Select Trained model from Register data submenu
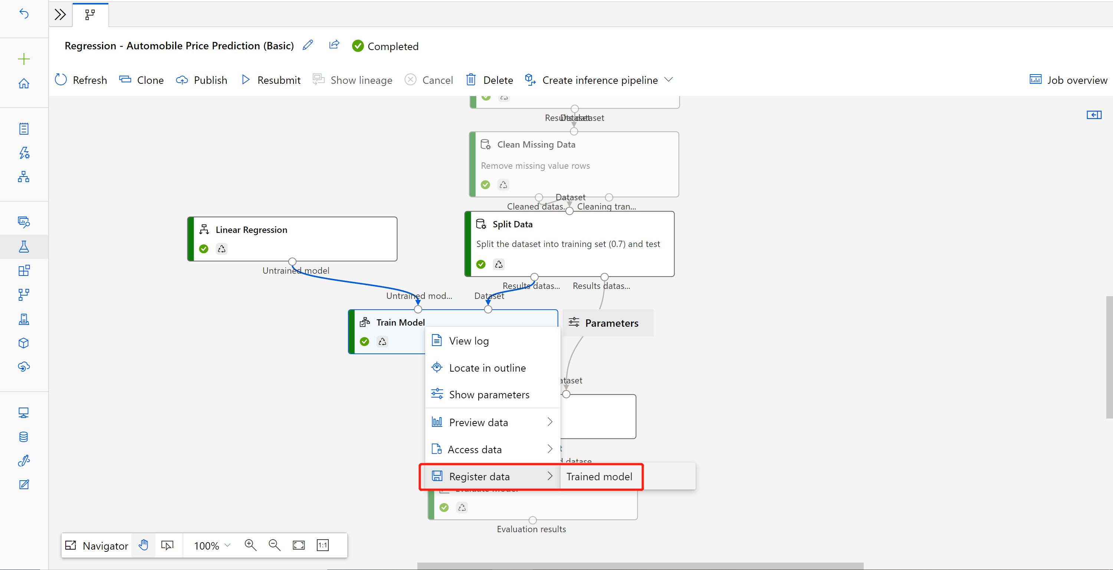1113x570 pixels. [598, 476]
